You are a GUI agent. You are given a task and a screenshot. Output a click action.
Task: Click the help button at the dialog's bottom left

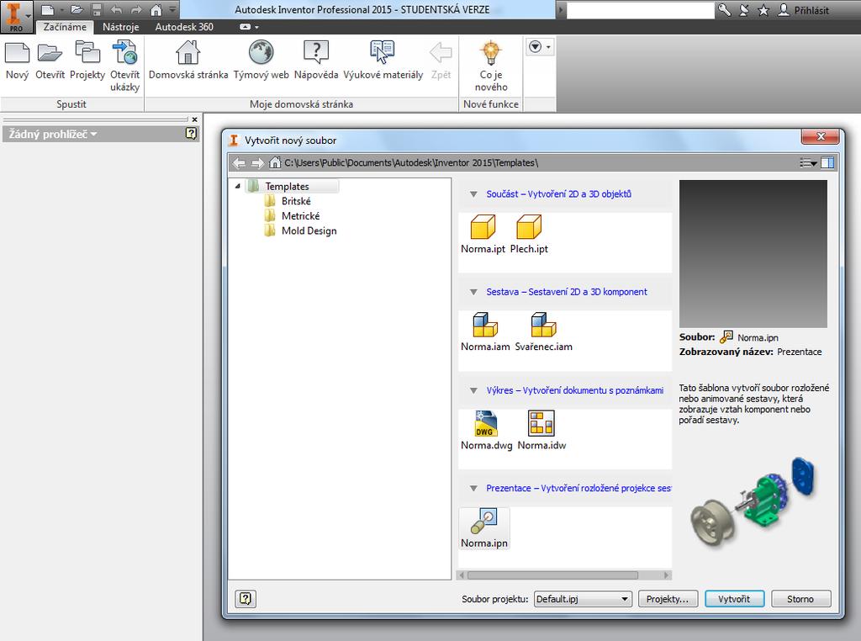coord(246,598)
